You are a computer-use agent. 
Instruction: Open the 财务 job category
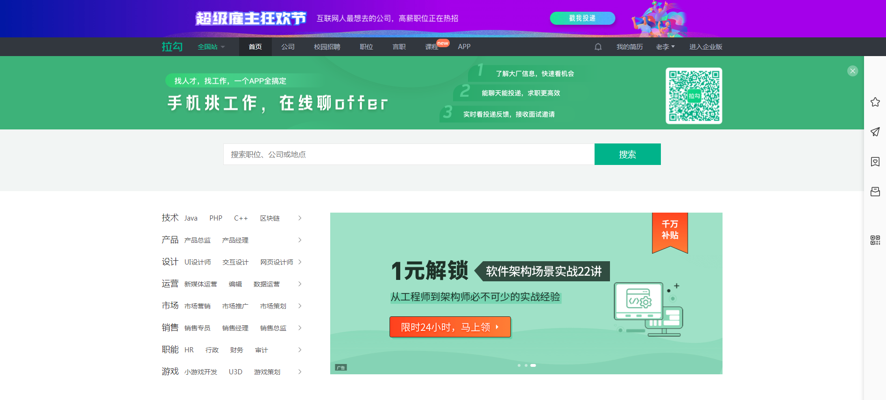(236, 350)
